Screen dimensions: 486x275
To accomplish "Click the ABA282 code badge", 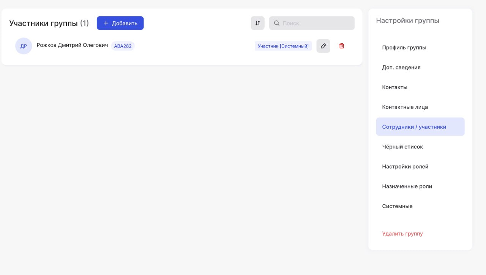I will [123, 46].
